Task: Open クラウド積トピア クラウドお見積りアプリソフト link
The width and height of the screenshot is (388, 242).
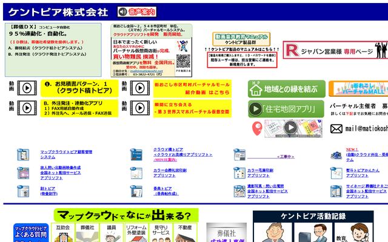Action: (x=182, y=152)
